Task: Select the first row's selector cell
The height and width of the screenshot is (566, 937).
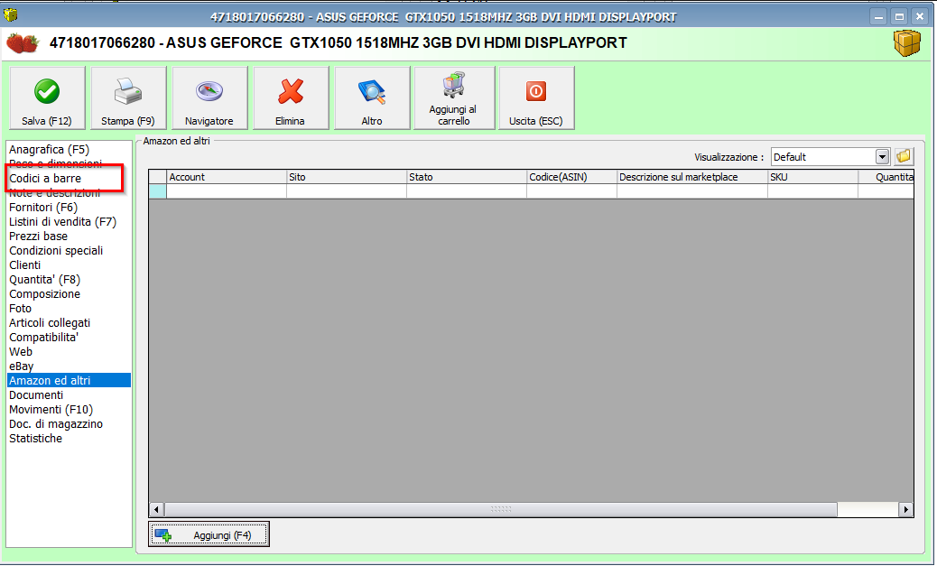Action: tap(158, 191)
